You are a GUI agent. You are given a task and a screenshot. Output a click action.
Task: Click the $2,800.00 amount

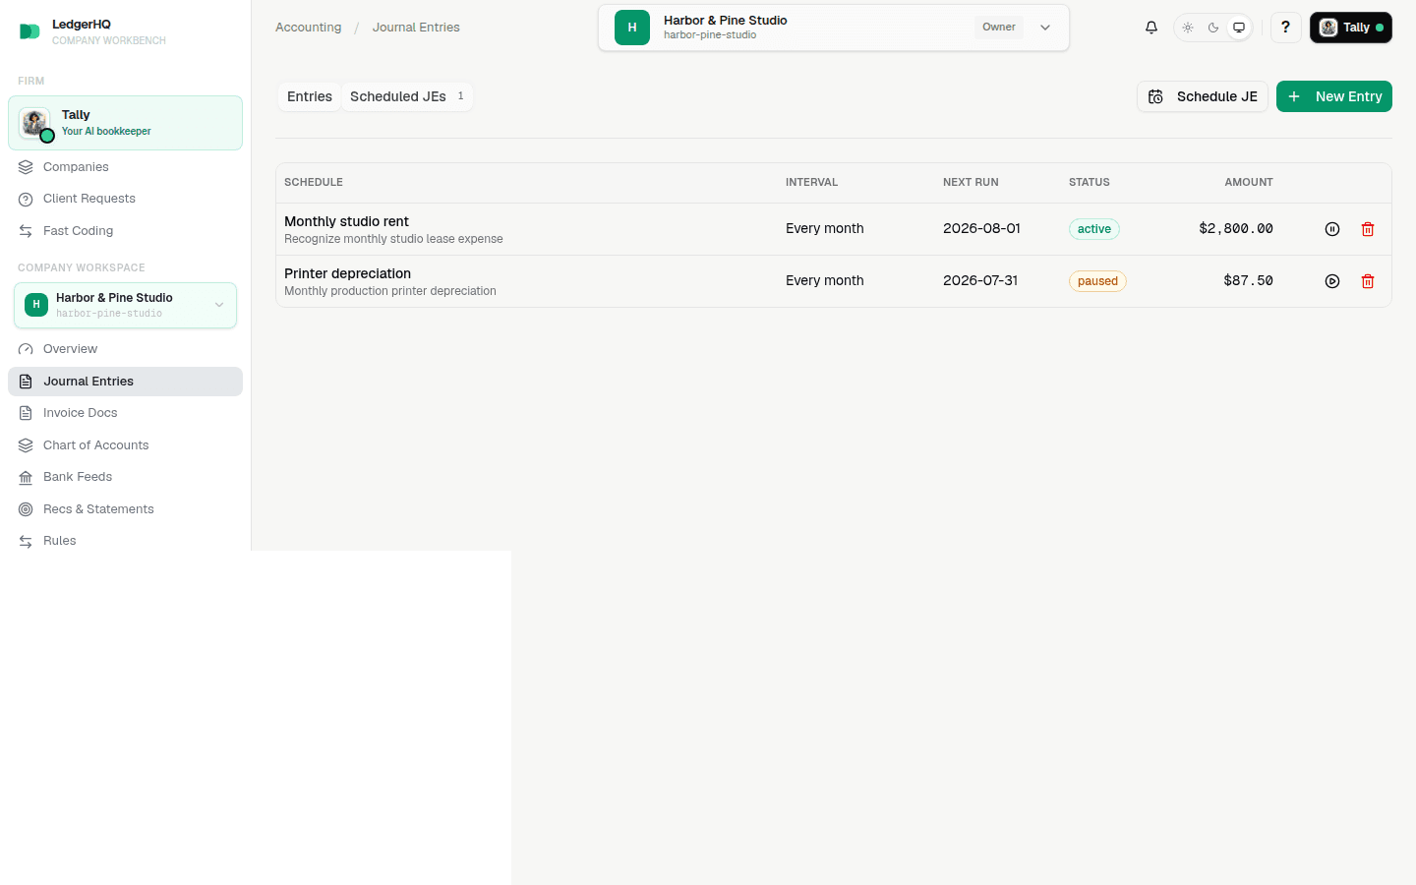tap(1236, 228)
